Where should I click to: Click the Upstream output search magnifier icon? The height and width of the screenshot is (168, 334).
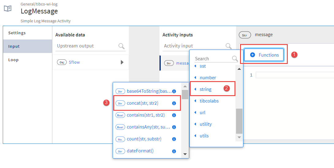(122, 46)
